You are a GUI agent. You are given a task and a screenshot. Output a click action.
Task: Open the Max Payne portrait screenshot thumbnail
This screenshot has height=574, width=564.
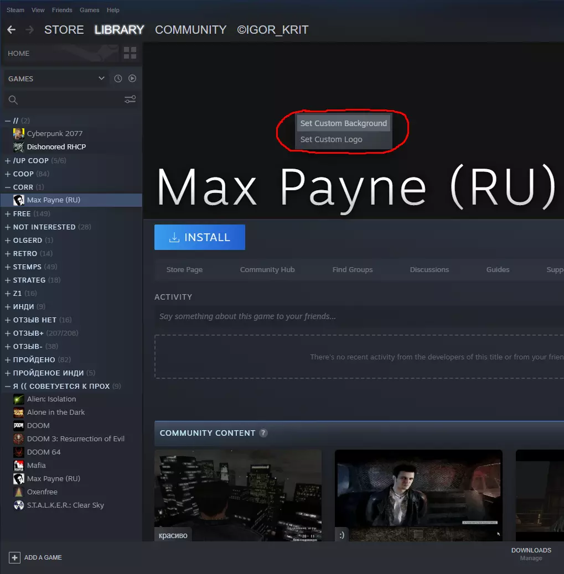(418, 495)
